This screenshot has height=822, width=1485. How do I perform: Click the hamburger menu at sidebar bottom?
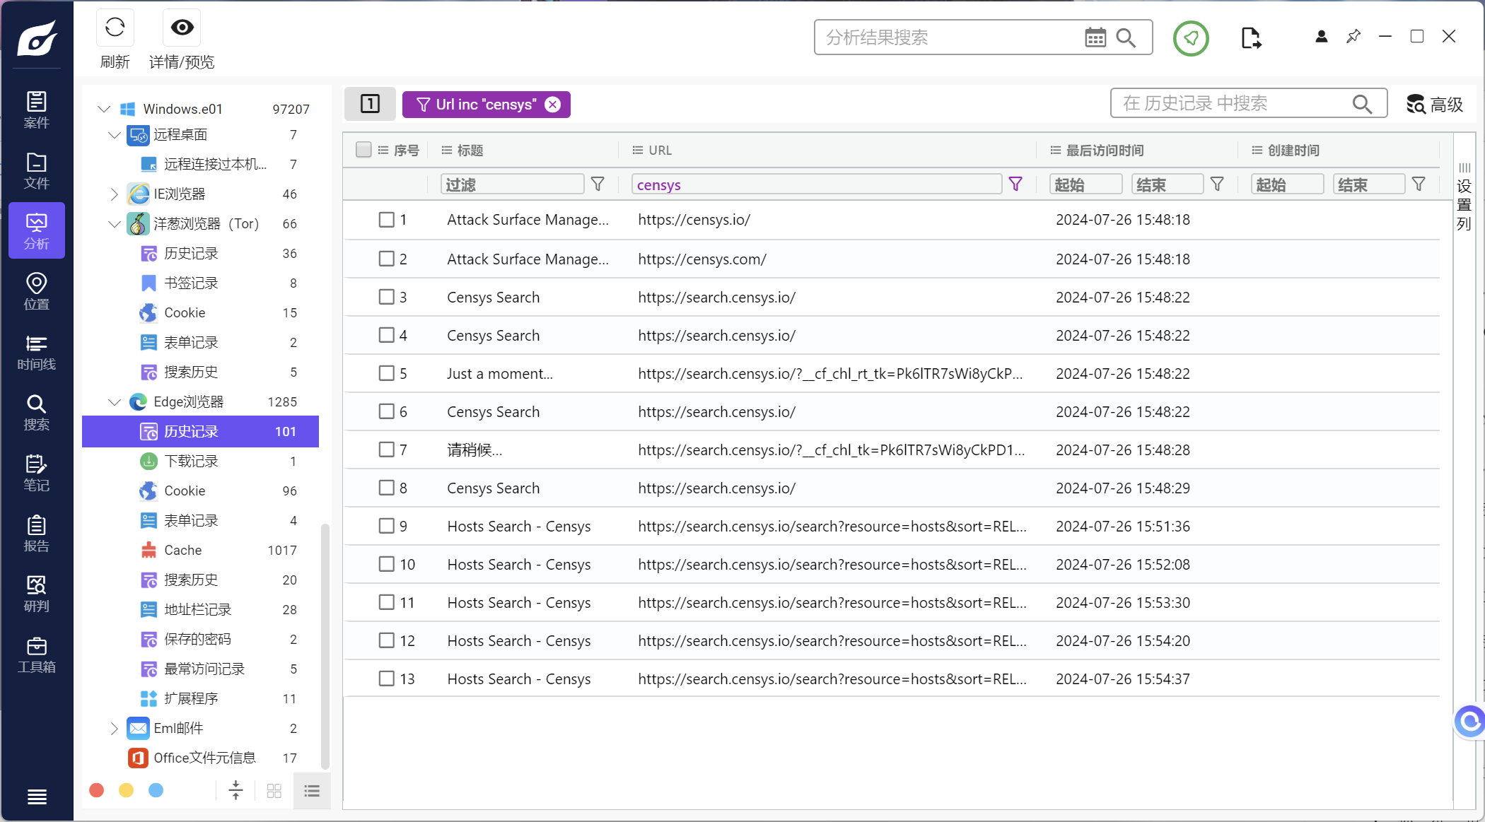(x=37, y=797)
